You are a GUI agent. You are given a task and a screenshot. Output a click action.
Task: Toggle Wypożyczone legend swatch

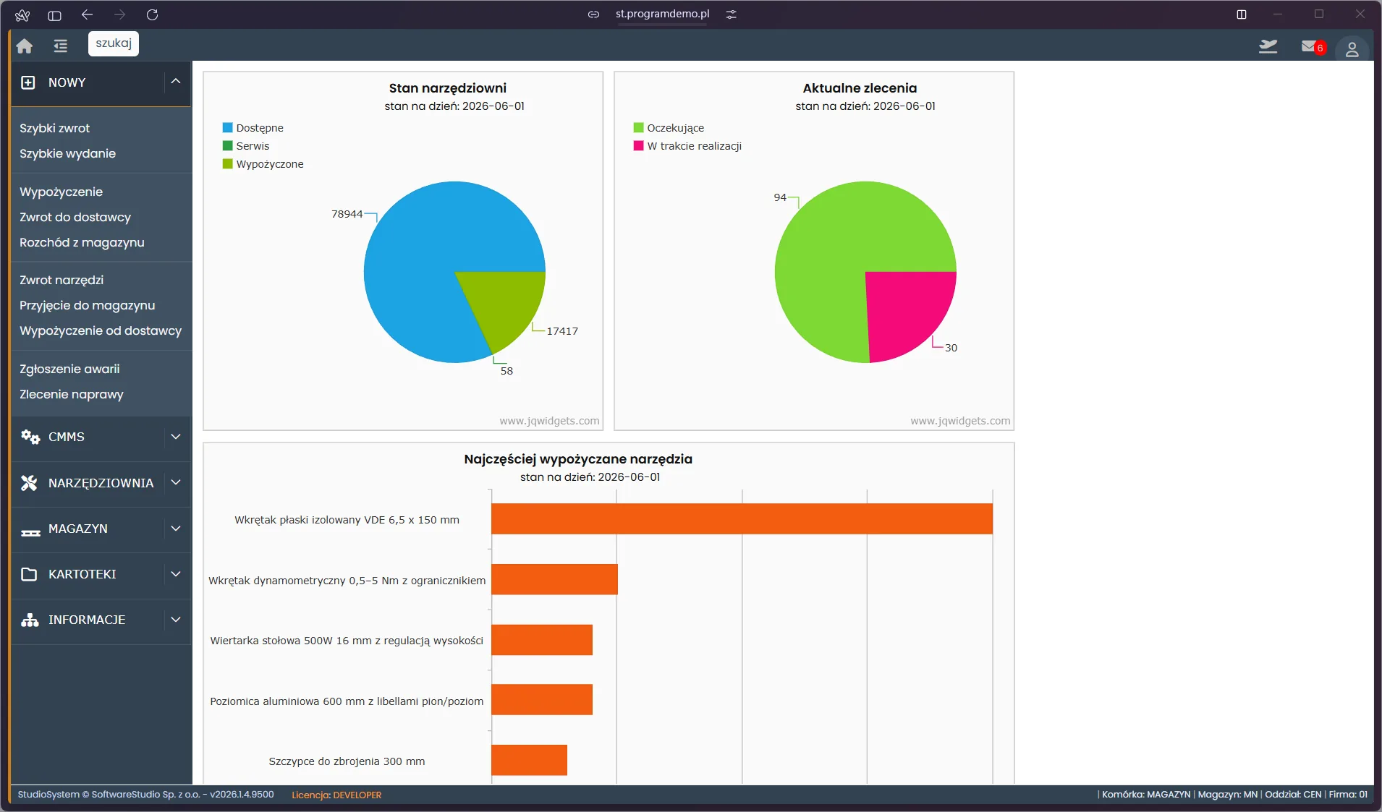[x=227, y=164]
